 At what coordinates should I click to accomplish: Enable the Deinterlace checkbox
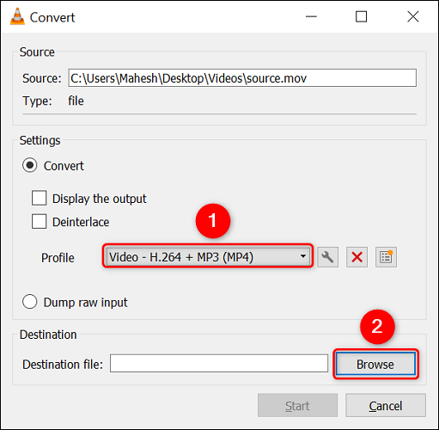click(x=39, y=222)
